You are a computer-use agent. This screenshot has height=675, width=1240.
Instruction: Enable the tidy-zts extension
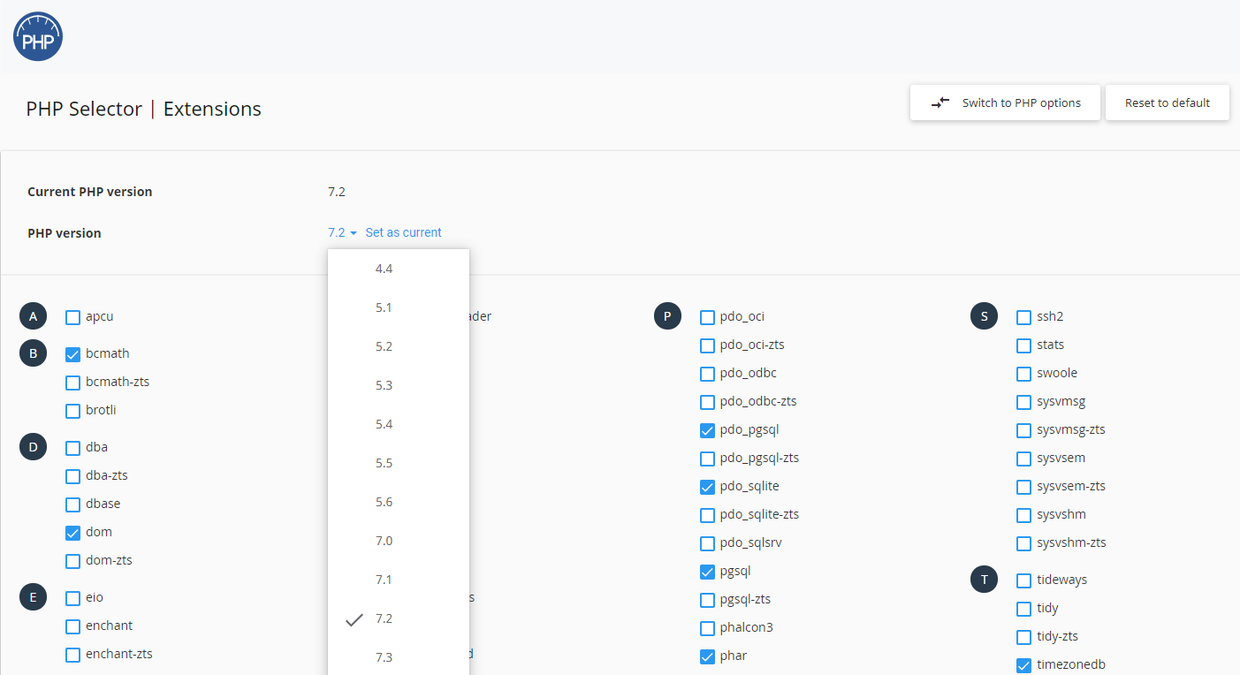[x=1023, y=637]
